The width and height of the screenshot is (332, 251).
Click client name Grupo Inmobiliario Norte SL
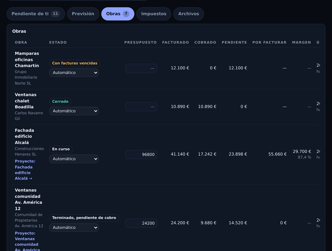pos(26,77)
